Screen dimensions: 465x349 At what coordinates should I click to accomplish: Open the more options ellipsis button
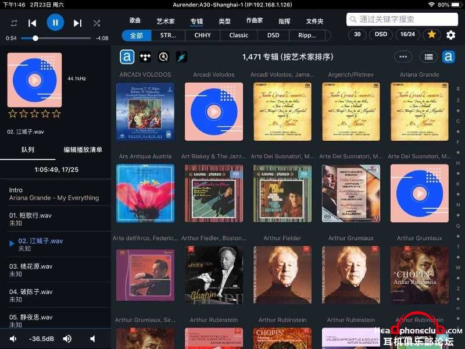click(403, 56)
